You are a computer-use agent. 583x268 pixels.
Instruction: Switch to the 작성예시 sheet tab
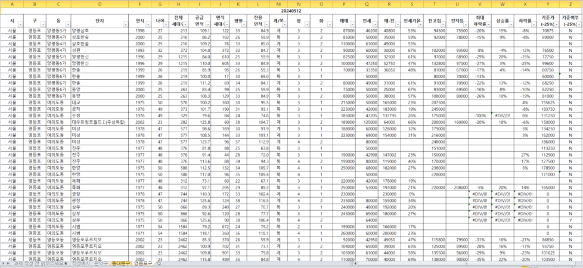(x=81, y=263)
